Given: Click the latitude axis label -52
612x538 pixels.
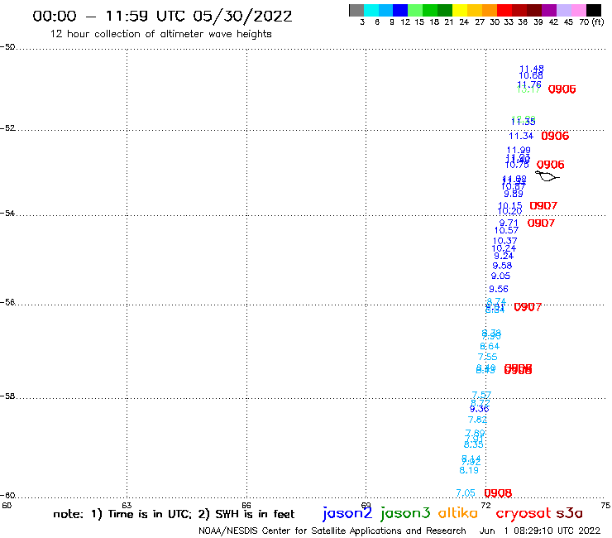Looking at the screenshot, I should [x=7, y=128].
